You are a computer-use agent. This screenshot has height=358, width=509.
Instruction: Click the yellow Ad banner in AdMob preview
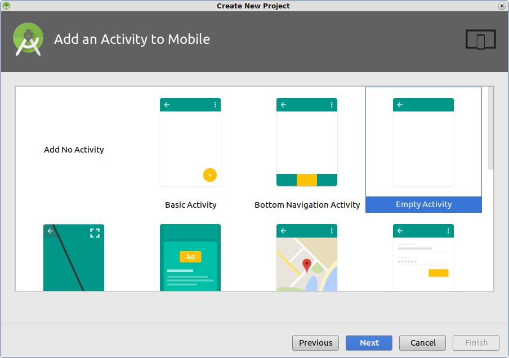pos(190,257)
